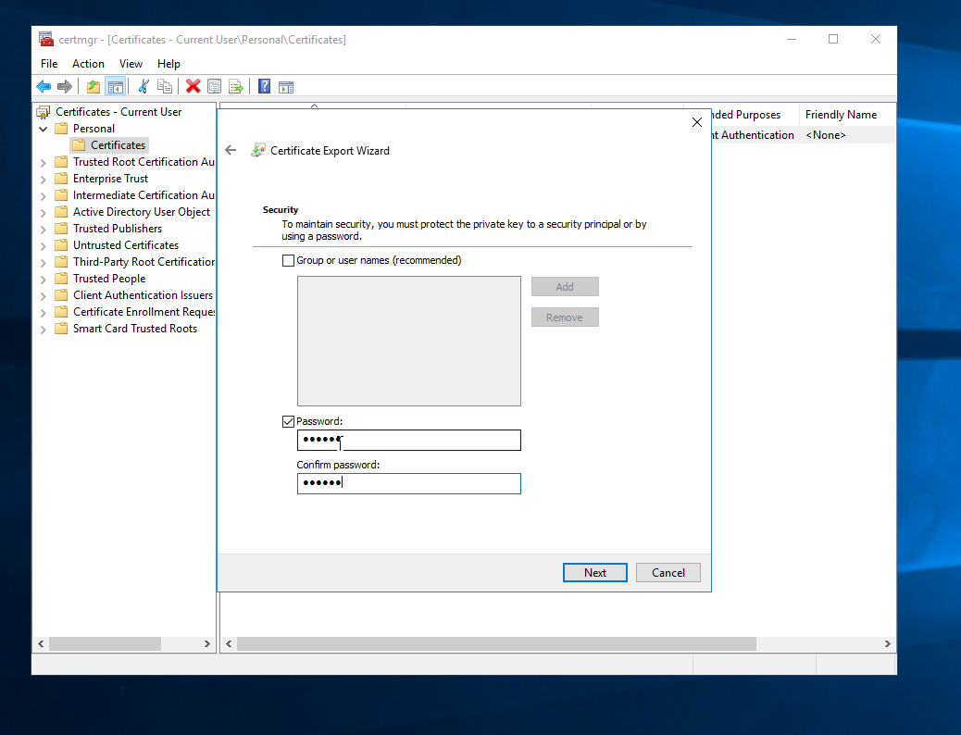The height and width of the screenshot is (735, 961).
Task: Collapse the Personal tree node
Action: click(43, 129)
